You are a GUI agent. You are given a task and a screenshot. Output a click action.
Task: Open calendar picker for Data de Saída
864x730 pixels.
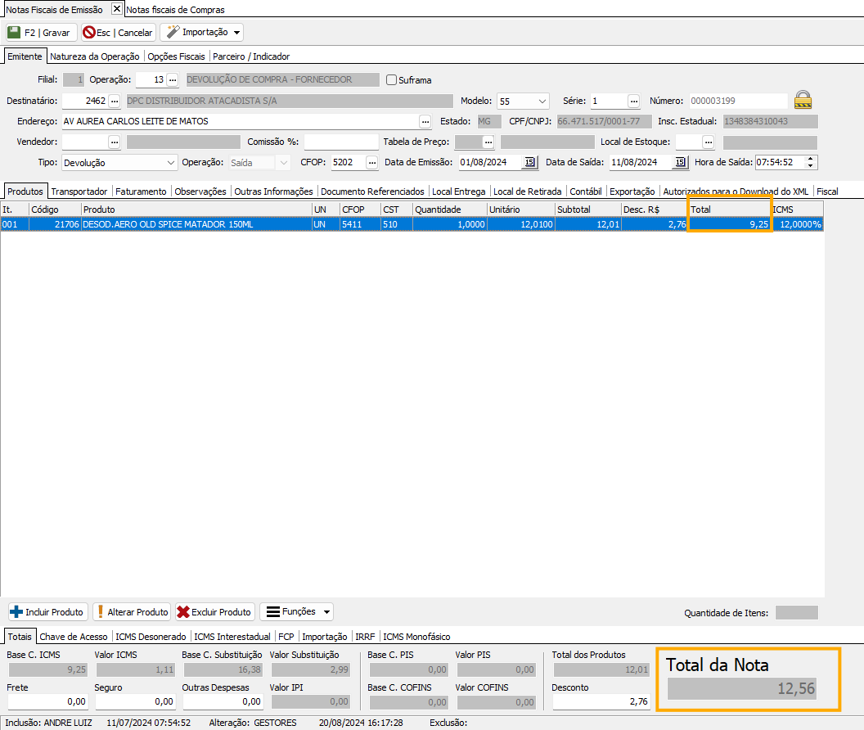680,162
